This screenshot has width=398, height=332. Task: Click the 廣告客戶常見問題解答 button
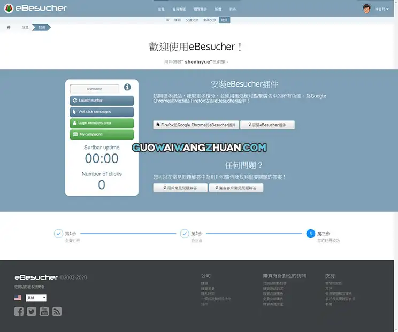[236, 188]
